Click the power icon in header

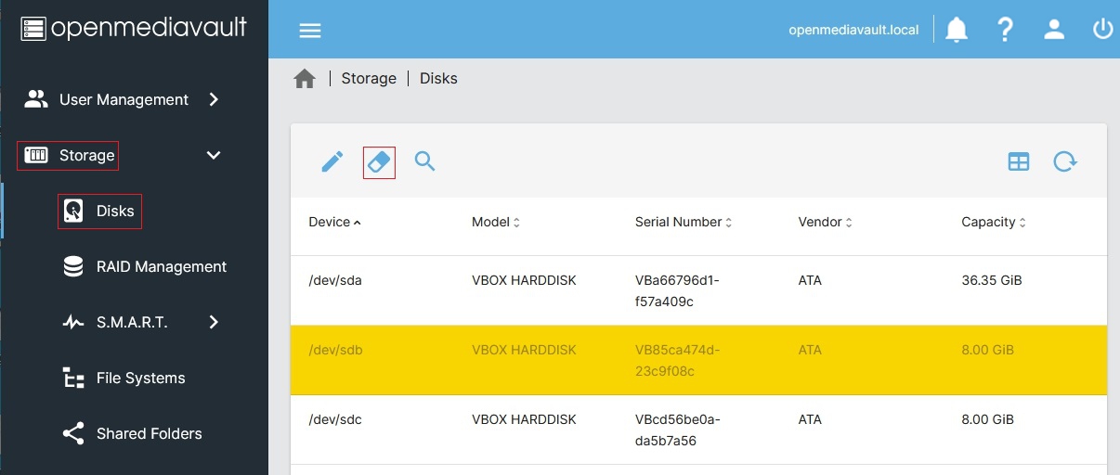click(1102, 30)
